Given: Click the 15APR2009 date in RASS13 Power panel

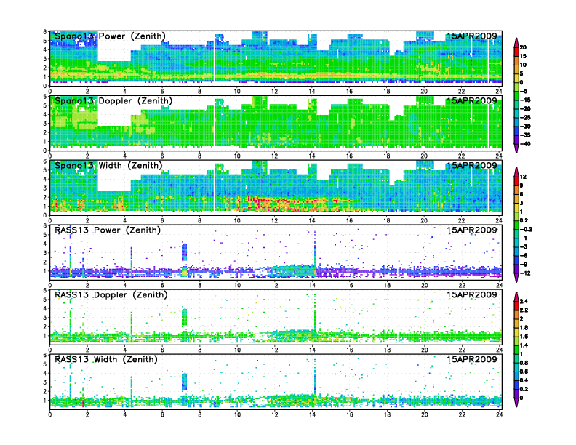Looking at the screenshot, I should click(472, 230).
